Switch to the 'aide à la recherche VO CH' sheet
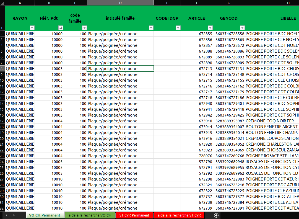Image resolution: width=299 pixels, height=219 pixels. (x=90, y=215)
